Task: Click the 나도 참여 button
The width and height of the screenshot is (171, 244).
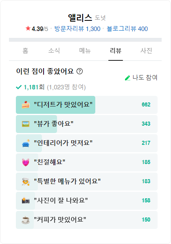Action: click(141, 78)
